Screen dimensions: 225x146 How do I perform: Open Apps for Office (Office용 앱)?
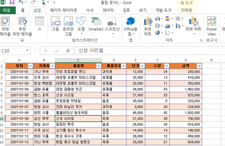(131, 26)
